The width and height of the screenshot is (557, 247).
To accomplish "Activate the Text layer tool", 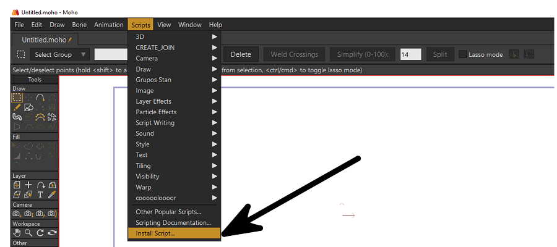I will pyautogui.click(x=40, y=195).
